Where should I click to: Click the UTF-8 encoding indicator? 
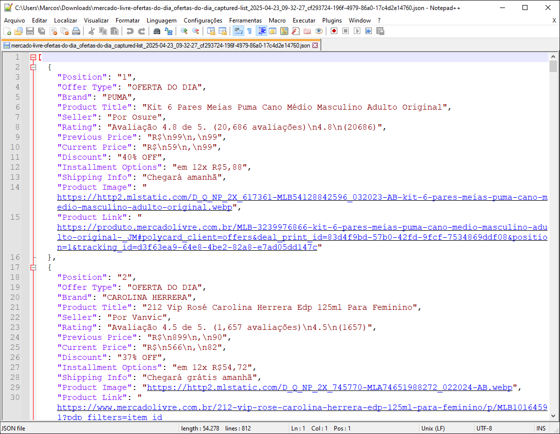(484, 428)
